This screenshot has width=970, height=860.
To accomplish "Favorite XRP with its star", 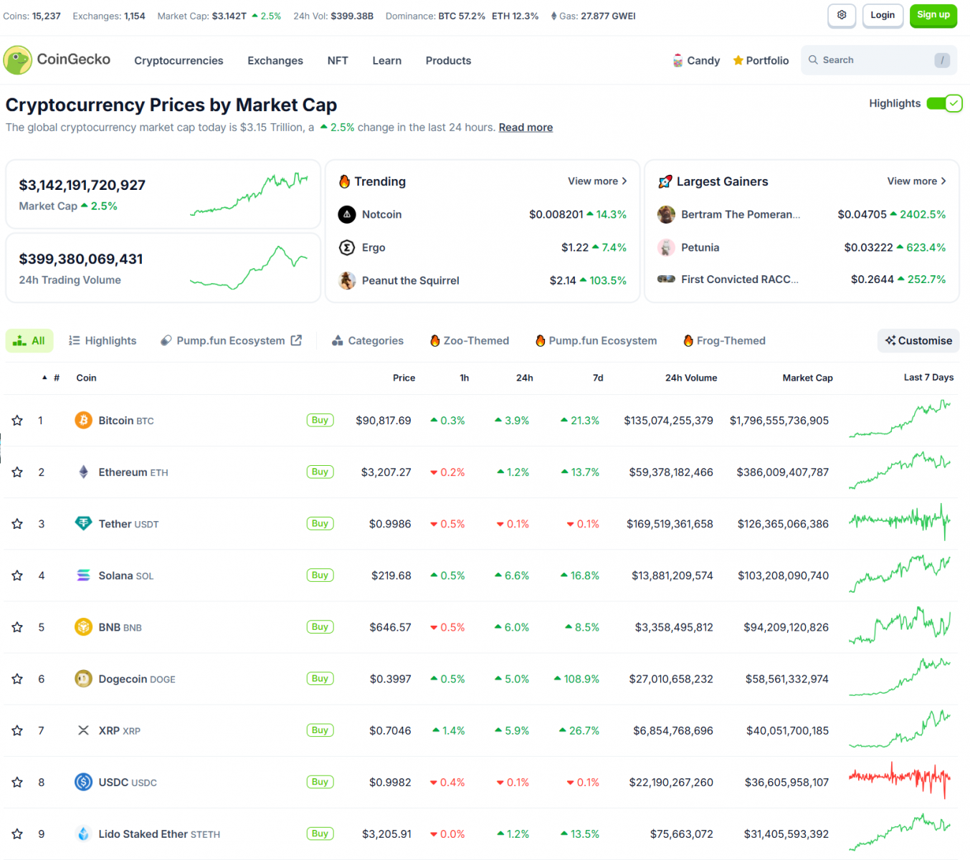I will pos(17,730).
